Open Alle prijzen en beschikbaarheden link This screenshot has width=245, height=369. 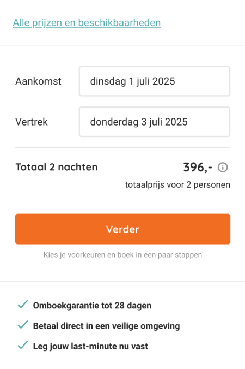pos(87,23)
